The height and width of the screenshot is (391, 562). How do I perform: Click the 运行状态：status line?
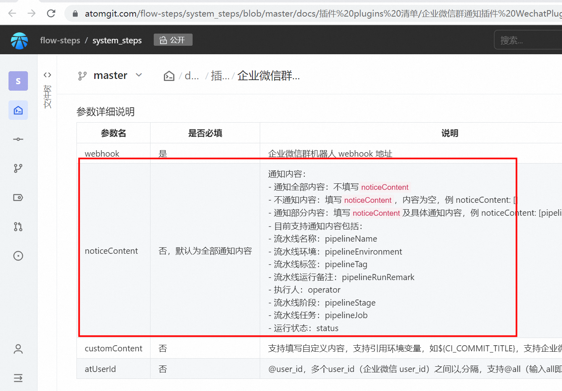(x=303, y=328)
